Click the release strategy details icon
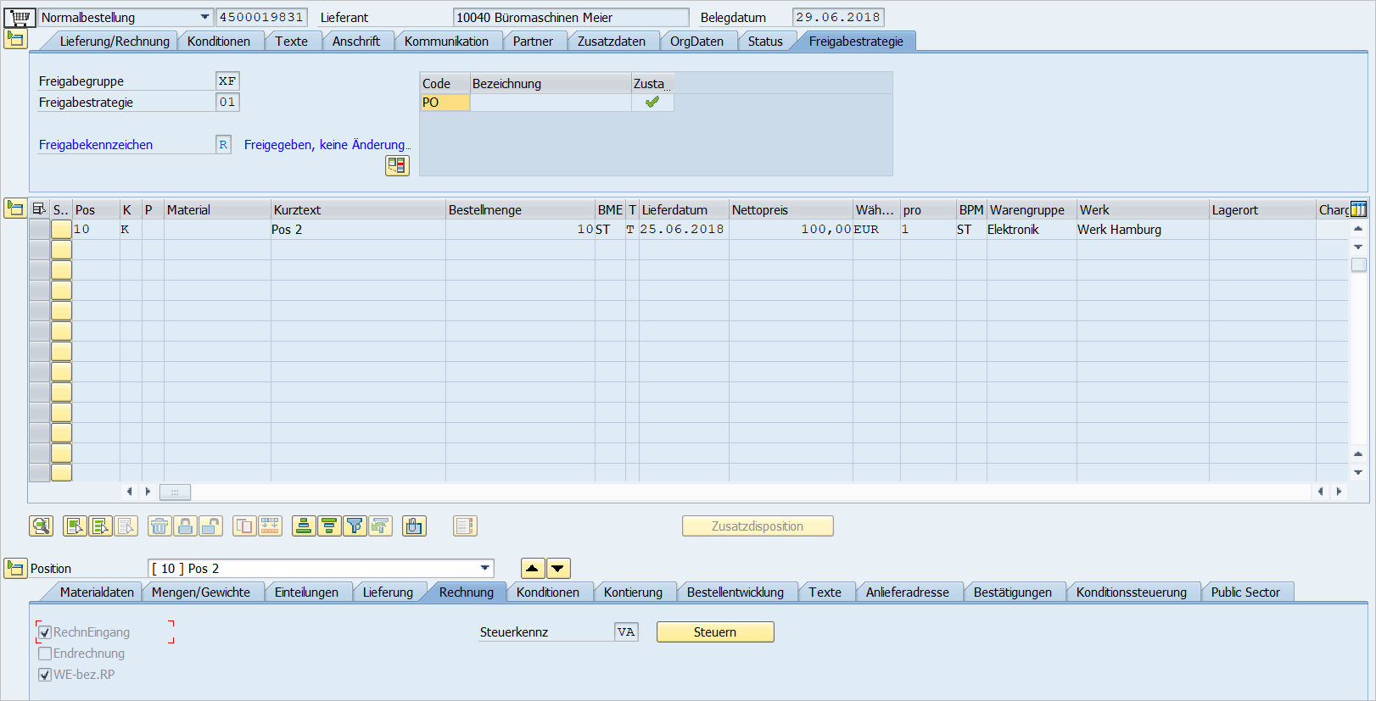This screenshot has width=1376, height=701. click(397, 165)
